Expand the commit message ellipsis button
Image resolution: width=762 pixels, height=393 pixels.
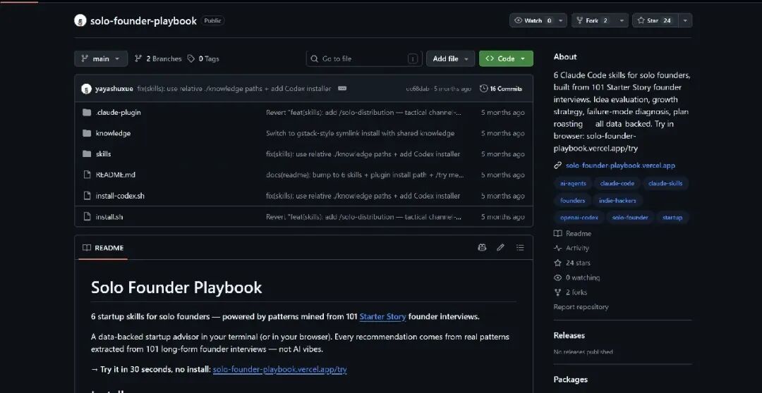pyautogui.click(x=342, y=88)
